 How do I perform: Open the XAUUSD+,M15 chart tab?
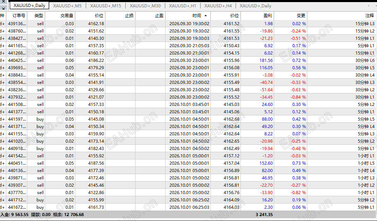coord(106,6)
